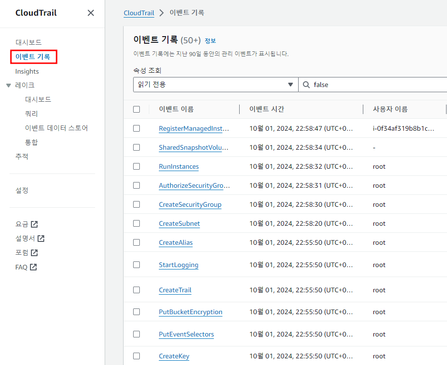This screenshot has width=447, height=365.
Task: Select the RunInstances row checkbox
Action: pyautogui.click(x=136, y=166)
